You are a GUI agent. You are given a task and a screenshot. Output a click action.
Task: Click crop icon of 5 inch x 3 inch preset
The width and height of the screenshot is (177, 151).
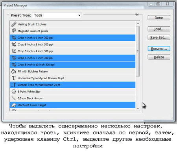pyautogui.click(x=14, y=44)
